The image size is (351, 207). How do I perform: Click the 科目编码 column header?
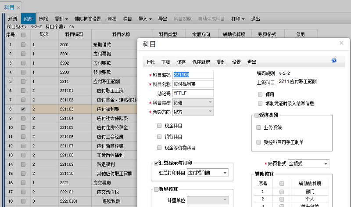(x=75, y=34)
